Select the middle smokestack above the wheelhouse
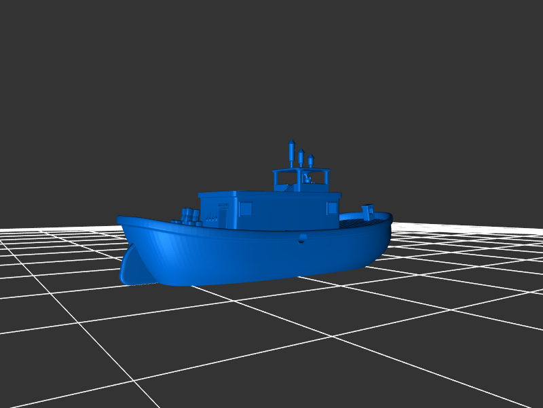Image resolution: width=543 pixels, height=408 pixels. [x=301, y=158]
